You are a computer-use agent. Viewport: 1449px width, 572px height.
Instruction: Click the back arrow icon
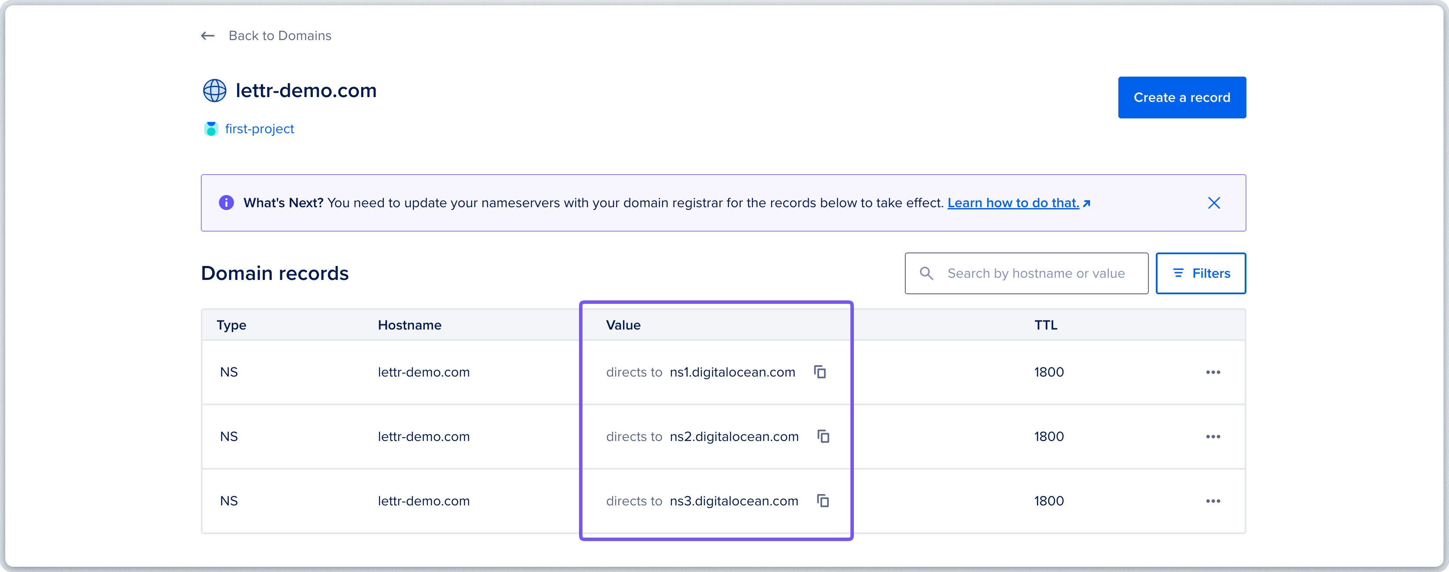pos(207,35)
